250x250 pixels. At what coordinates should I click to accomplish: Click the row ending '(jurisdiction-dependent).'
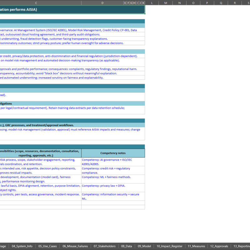[72, 56]
